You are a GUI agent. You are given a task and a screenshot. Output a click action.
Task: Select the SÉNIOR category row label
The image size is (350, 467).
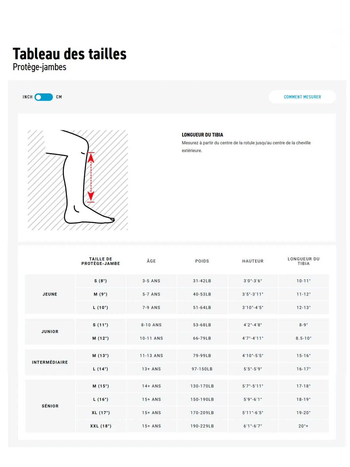[x=50, y=406]
